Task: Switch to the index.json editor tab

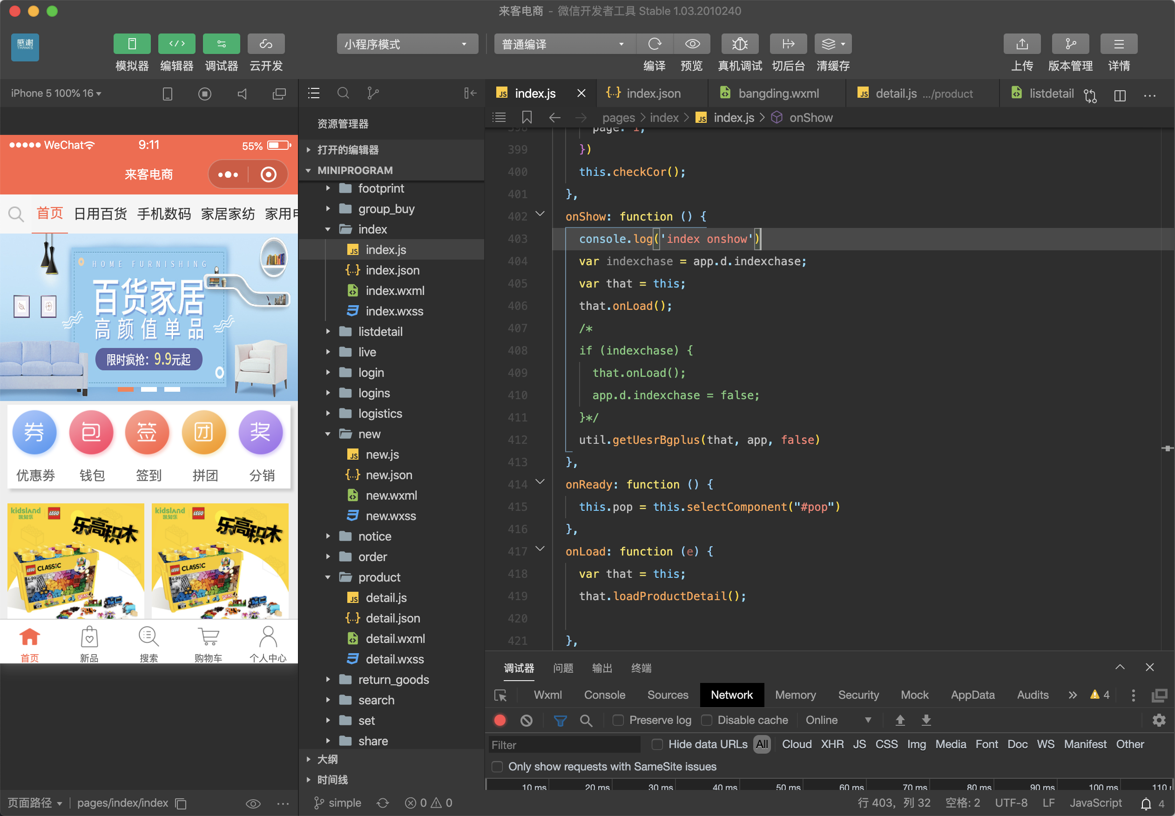Action: (x=652, y=93)
